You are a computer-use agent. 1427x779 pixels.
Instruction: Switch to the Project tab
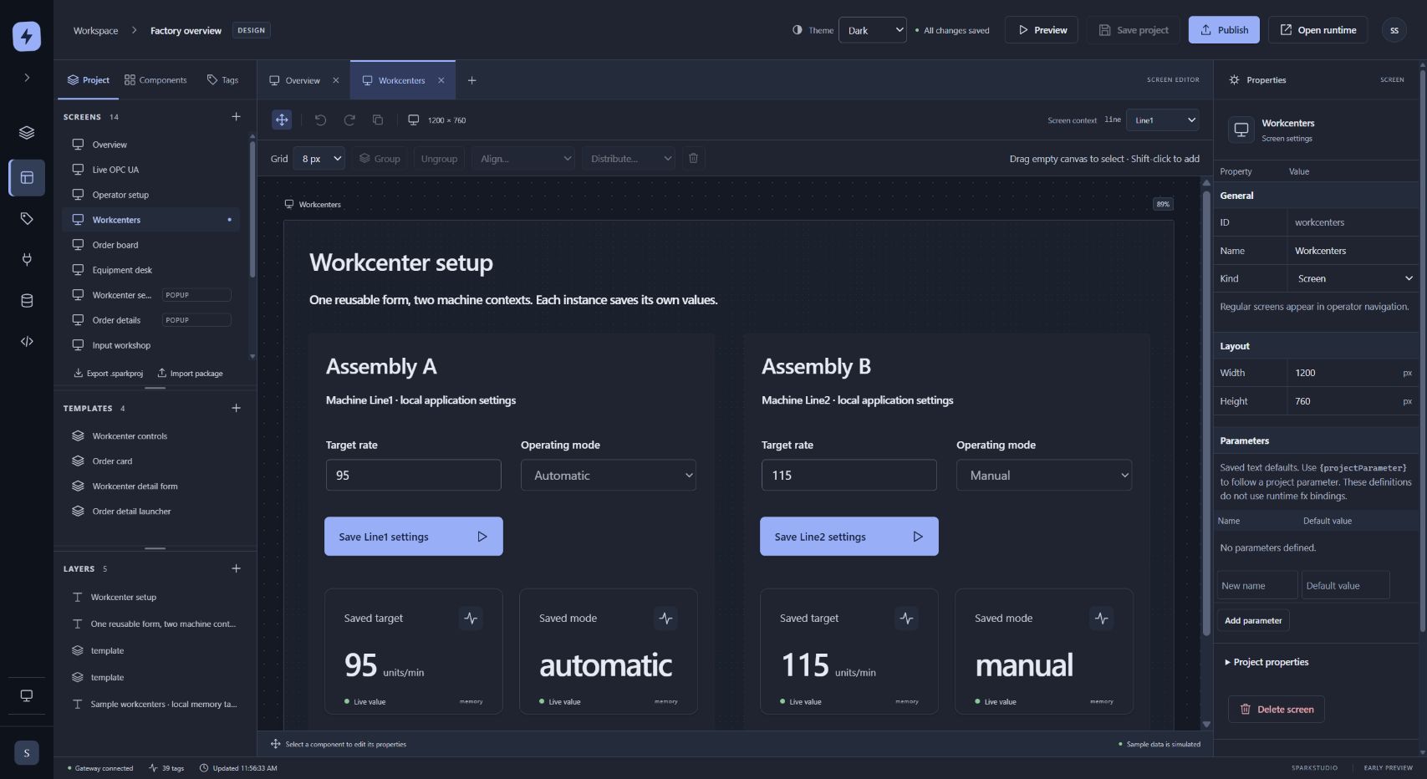[x=89, y=80]
